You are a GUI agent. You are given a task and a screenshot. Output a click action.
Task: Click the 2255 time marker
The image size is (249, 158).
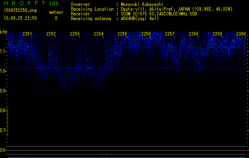tap(122, 34)
